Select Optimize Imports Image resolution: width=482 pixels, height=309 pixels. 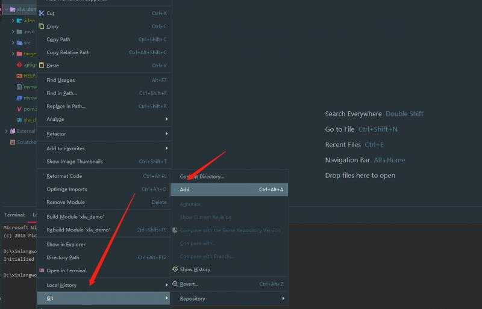104,189
